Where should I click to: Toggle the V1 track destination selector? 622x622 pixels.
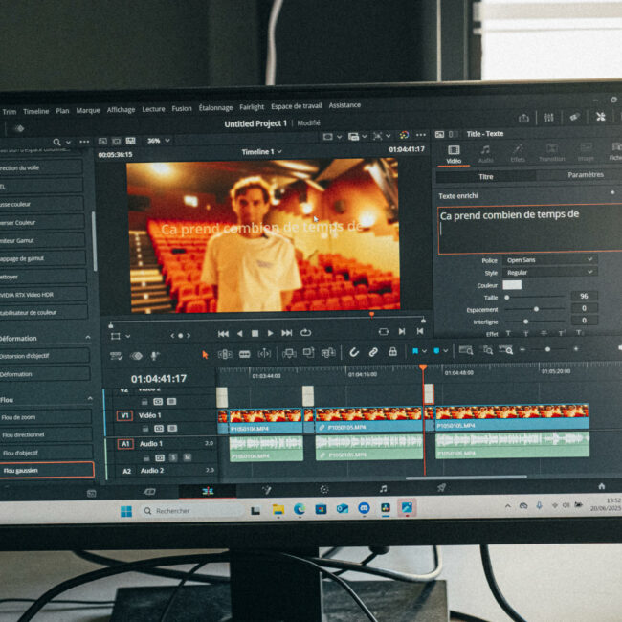(x=124, y=415)
